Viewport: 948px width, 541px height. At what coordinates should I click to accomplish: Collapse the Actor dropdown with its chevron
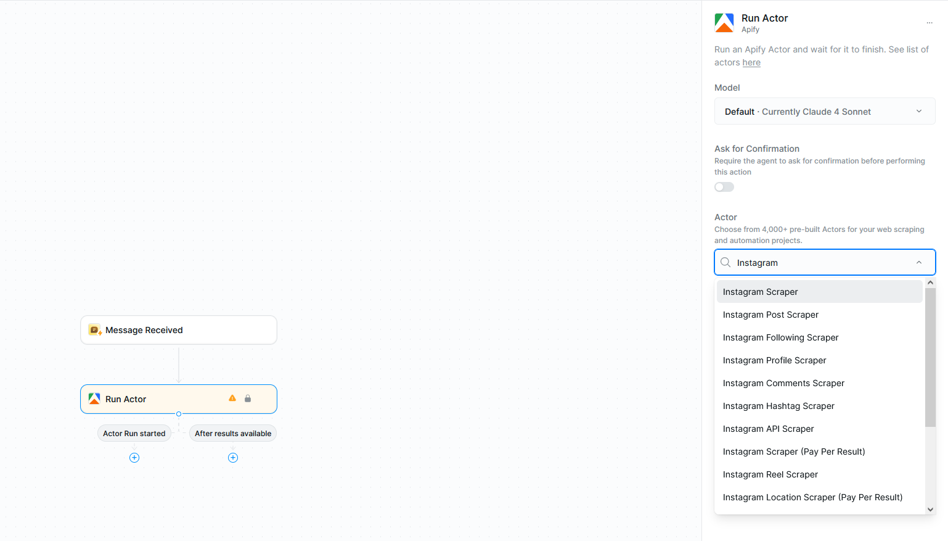(918, 262)
